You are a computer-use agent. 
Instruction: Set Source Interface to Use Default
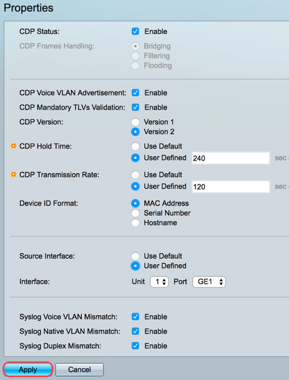(x=135, y=256)
